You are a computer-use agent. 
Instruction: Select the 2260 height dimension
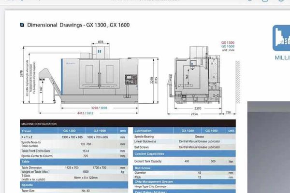coord(152,81)
